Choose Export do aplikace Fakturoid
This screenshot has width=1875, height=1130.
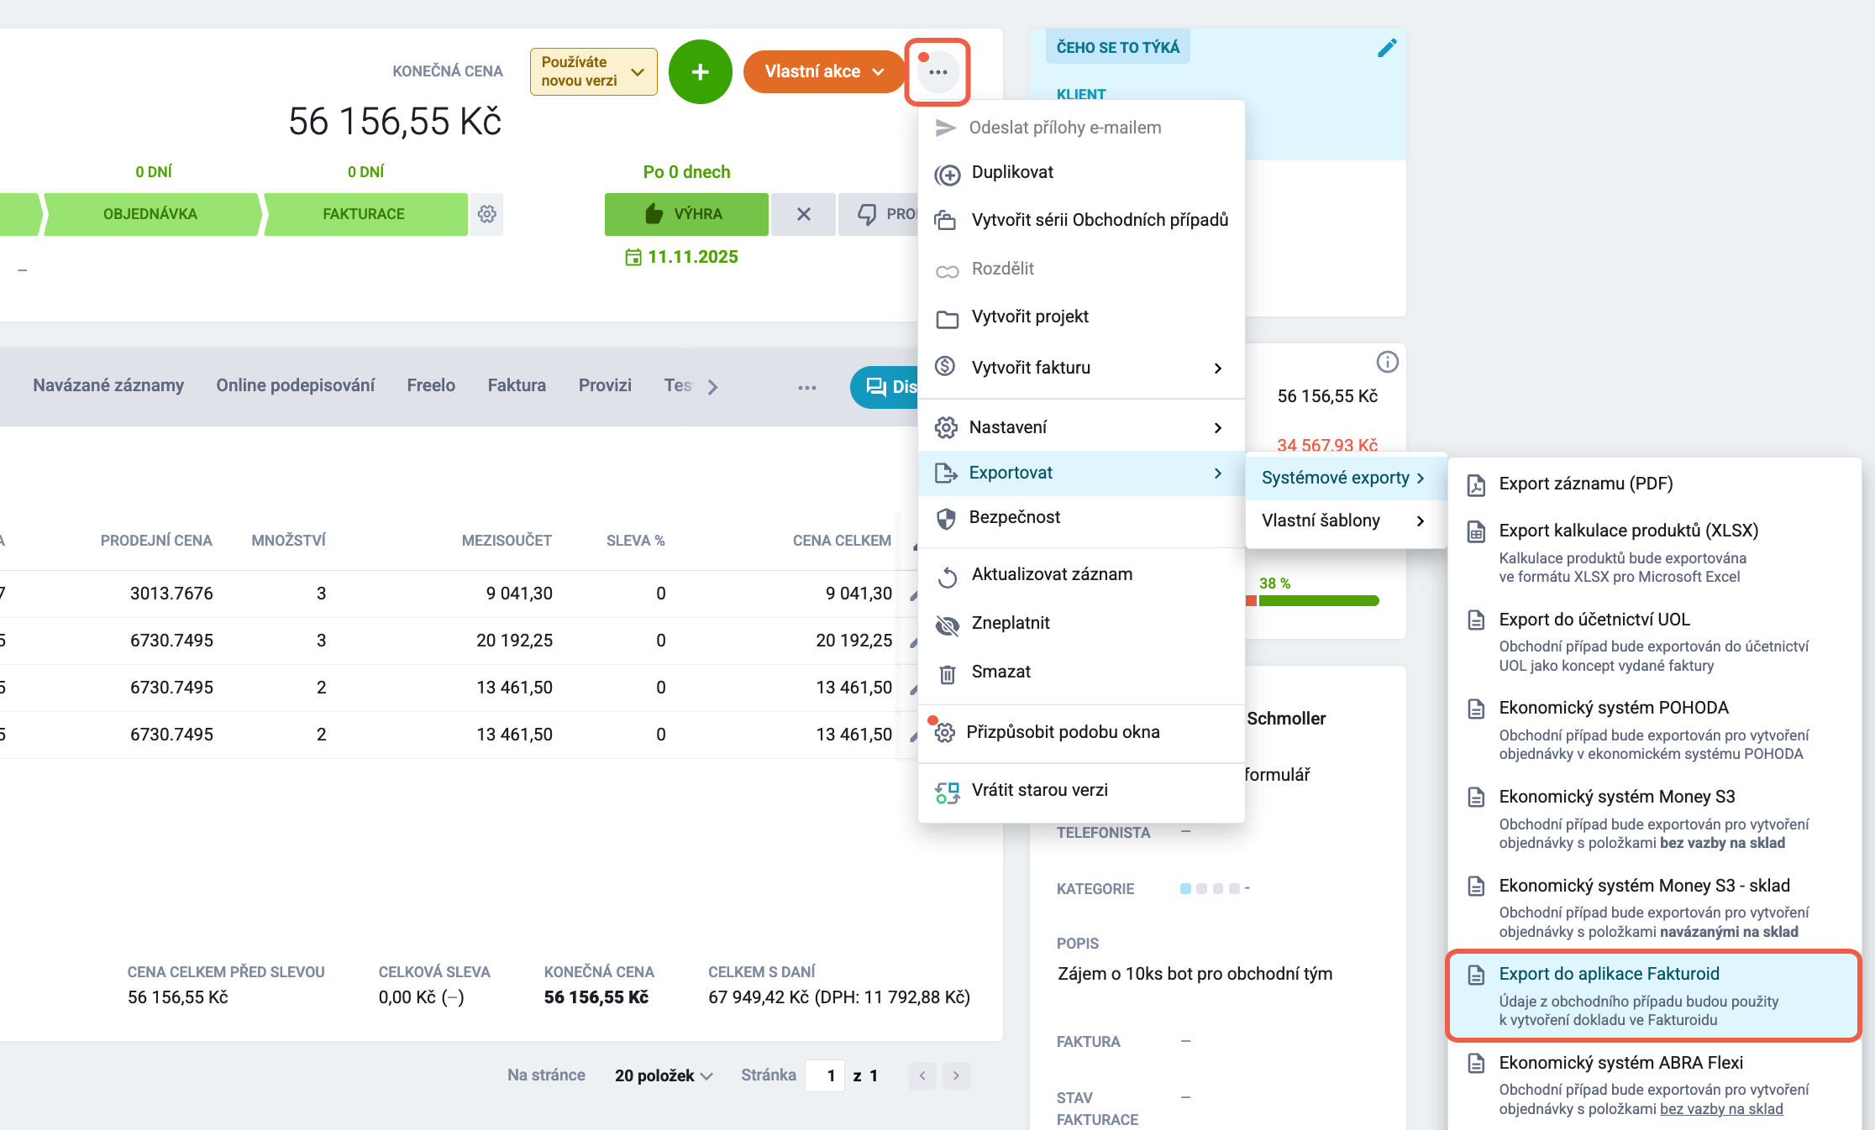tap(1654, 996)
